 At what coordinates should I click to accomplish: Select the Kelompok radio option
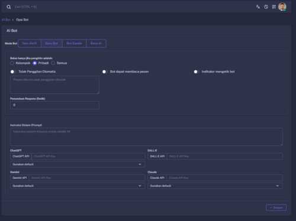pos(12,63)
